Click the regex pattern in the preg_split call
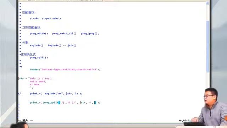The width and height of the screenshot is (227, 128). tap(68, 103)
